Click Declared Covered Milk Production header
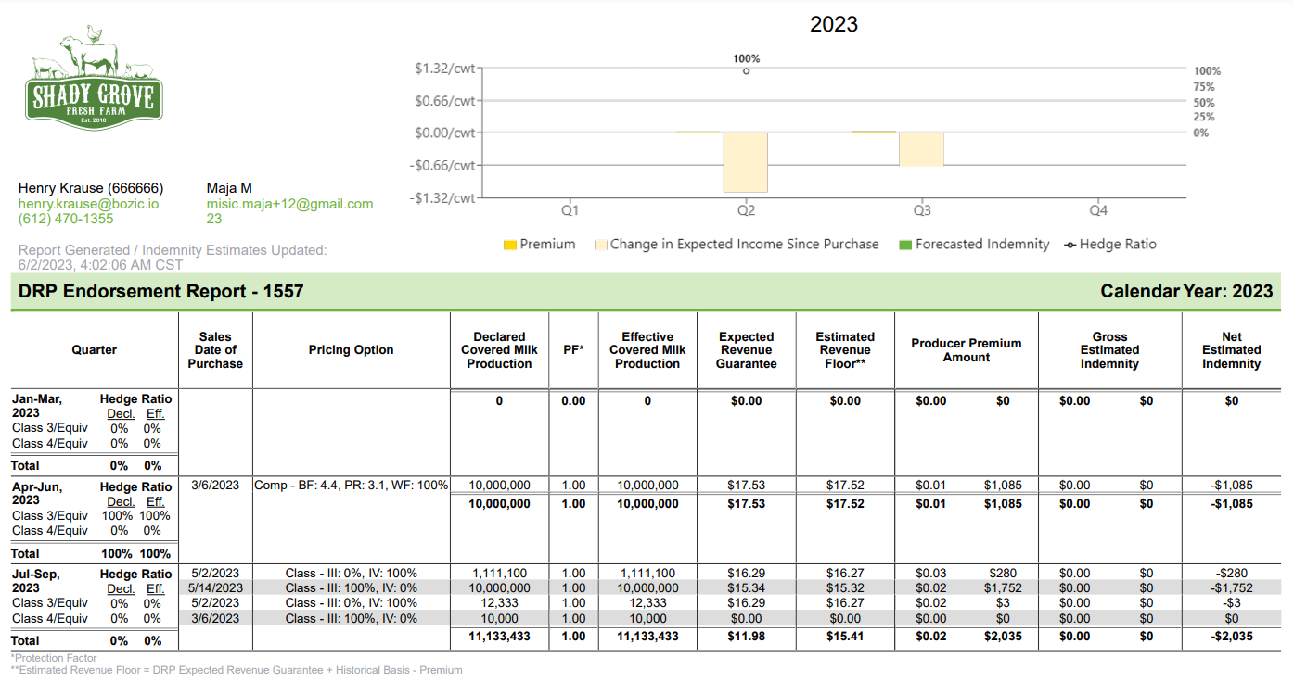 point(499,350)
